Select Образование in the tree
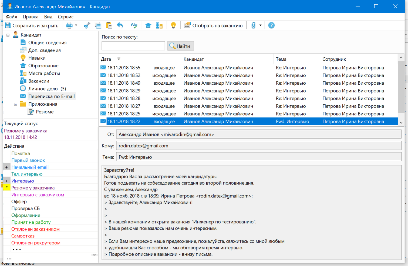The height and width of the screenshot is (266, 408). [43, 66]
